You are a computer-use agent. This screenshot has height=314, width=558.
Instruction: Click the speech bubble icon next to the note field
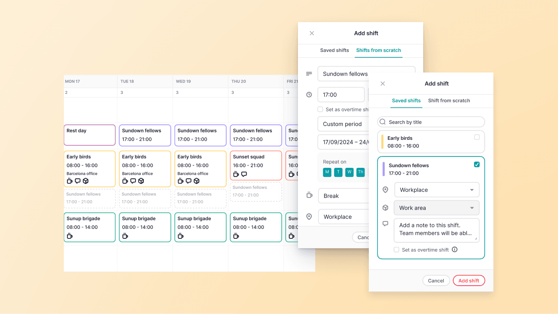click(385, 223)
